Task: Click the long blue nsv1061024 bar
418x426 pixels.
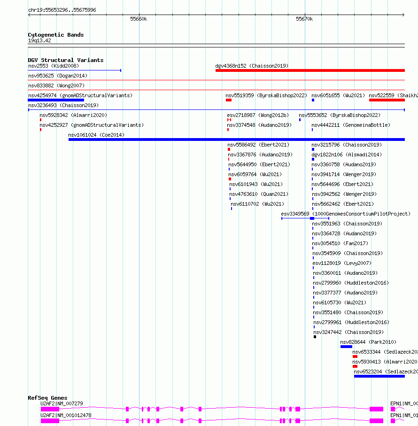Action: (x=237, y=139)
